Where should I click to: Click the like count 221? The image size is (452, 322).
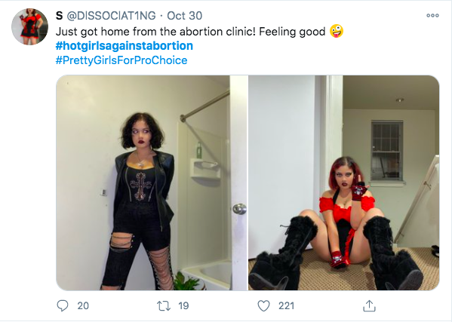[x=286, y=305]
